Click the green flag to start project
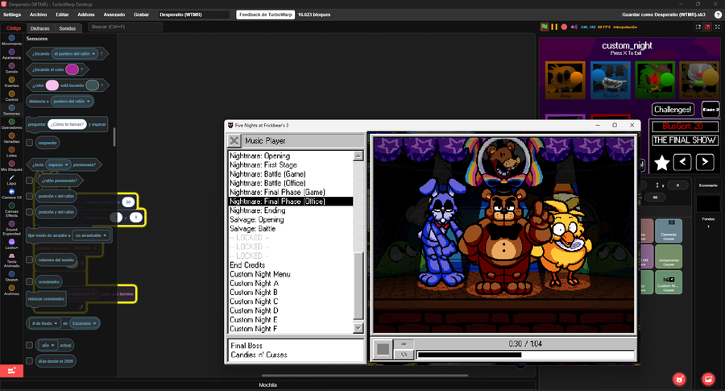This screenshot has width=725, height=391. pyautogui.click(x=545, y=27)
